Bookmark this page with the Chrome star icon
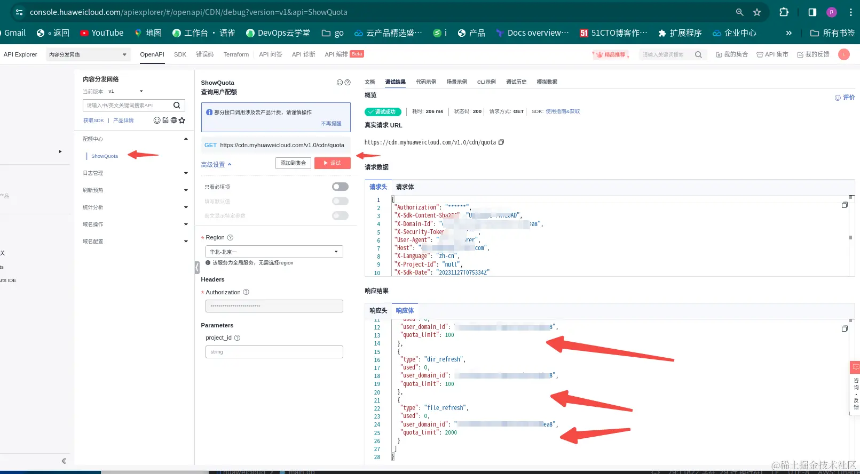 (x=757, y=12)
